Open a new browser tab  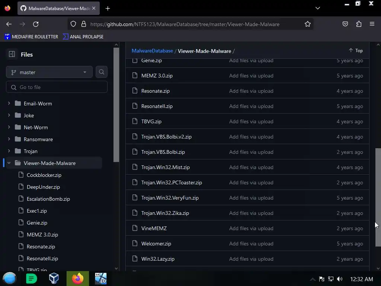pyautogui.click(x=108, y=9)
